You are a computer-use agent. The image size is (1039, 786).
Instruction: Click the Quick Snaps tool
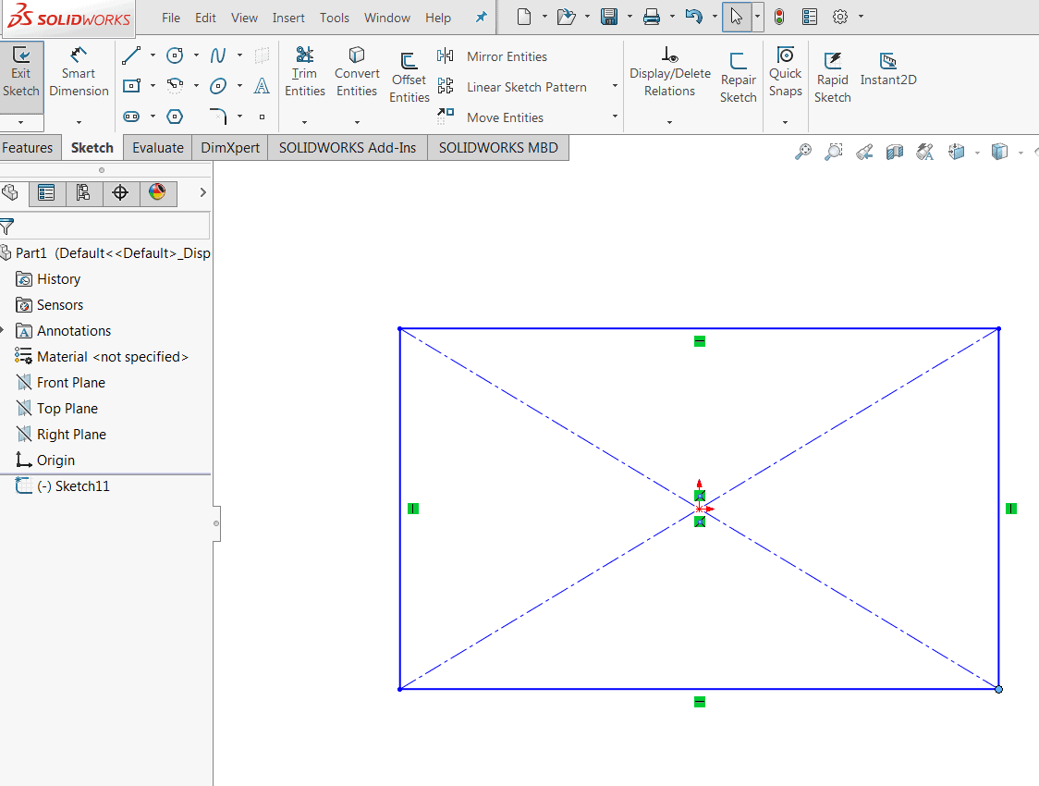pos(785,72)
